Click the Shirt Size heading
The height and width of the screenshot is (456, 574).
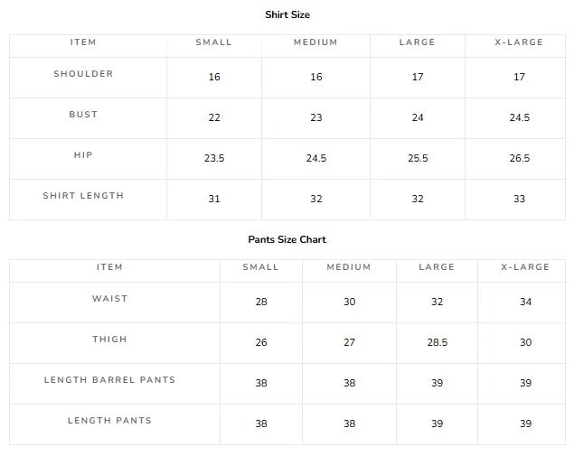tap(287, 14)
